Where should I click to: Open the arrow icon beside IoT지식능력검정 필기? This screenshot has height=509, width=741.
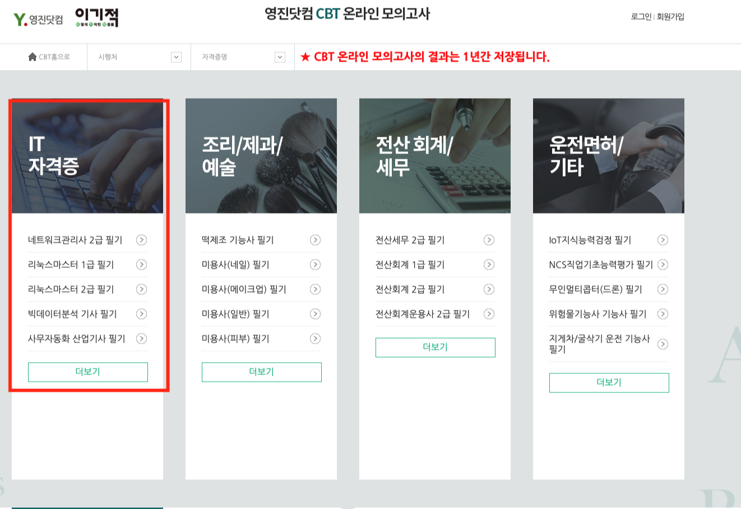(x=663, y=240)
